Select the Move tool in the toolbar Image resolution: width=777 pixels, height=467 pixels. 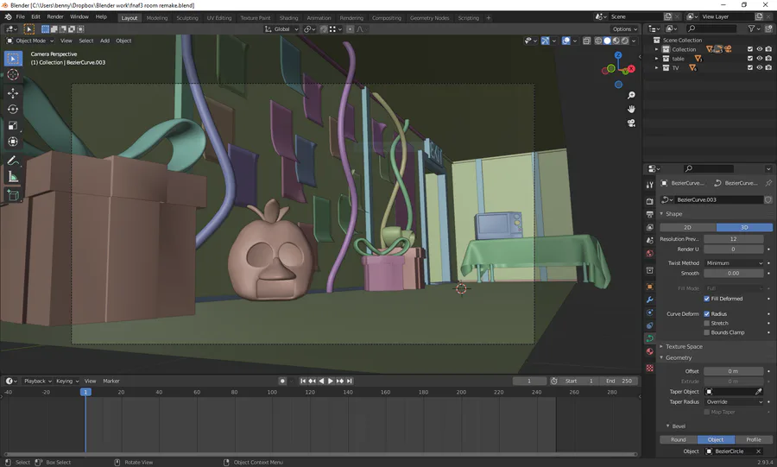[13, 92]
